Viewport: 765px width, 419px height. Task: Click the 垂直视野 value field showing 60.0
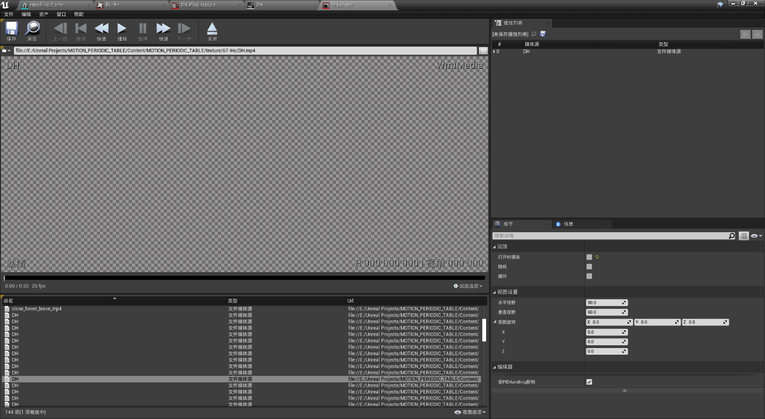point(606,312)
